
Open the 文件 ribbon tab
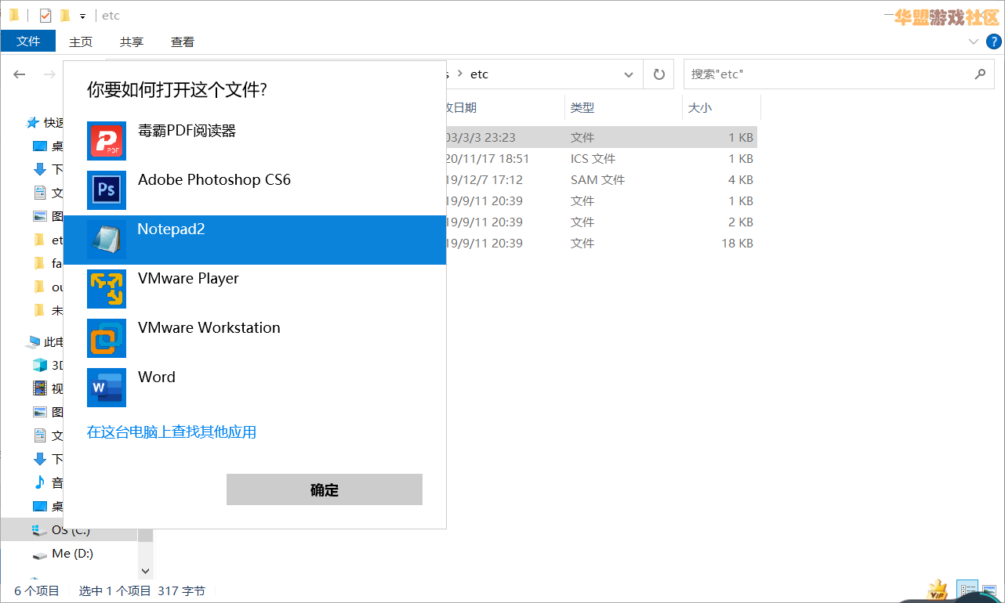pos(28,42)
